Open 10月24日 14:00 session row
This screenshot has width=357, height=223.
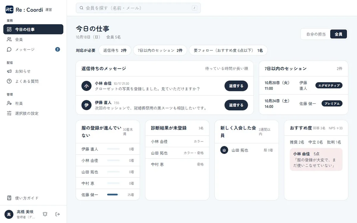(303, 103)
